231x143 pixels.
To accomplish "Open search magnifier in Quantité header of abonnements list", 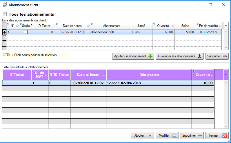I will [173, 26].
